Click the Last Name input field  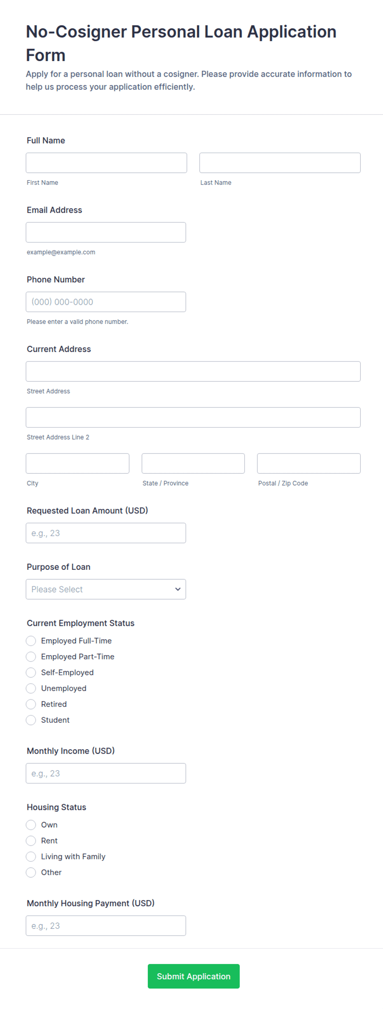point(280,163)
